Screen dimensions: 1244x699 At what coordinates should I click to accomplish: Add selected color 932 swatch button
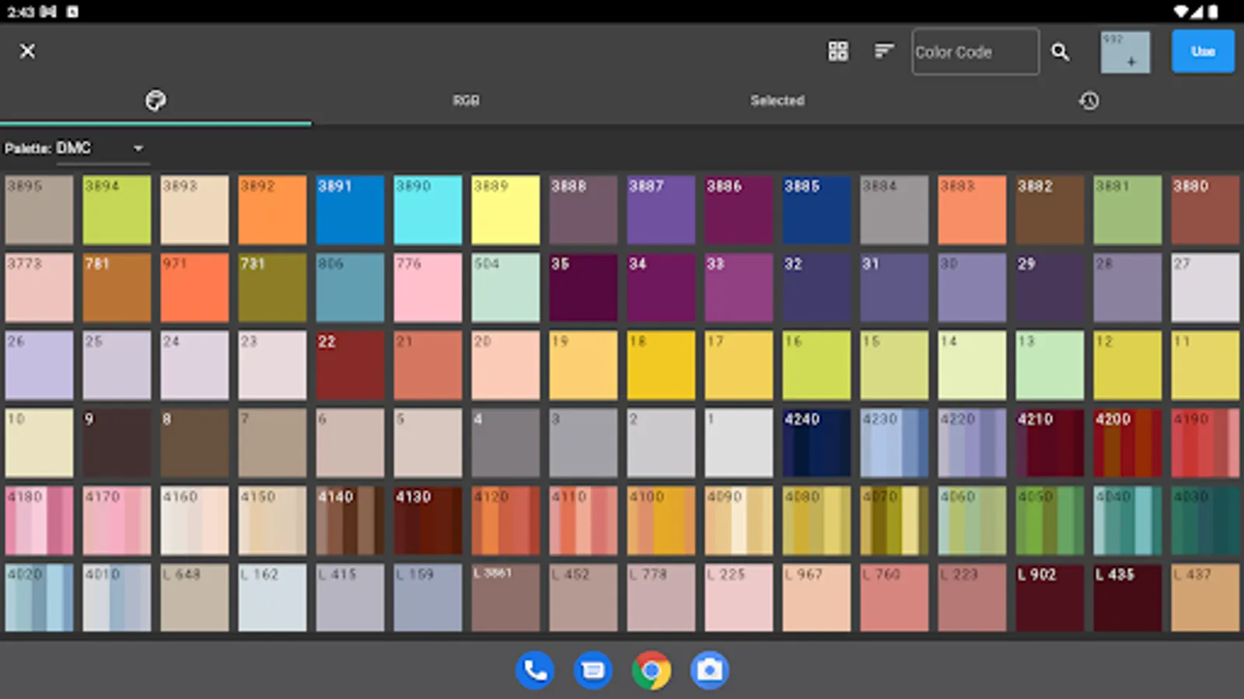1124,52
